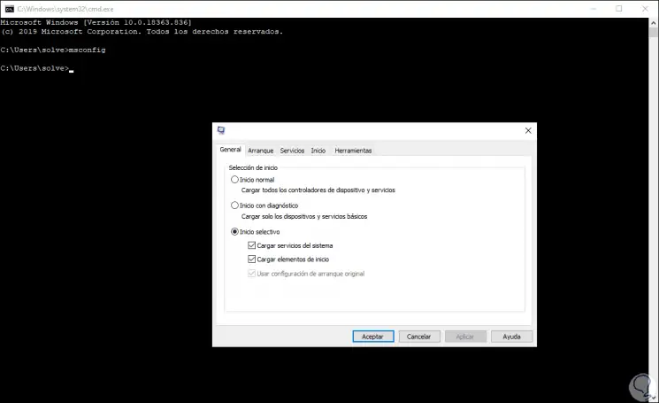Choose Inicio con diagnóstico option

[x=234, y=205]
